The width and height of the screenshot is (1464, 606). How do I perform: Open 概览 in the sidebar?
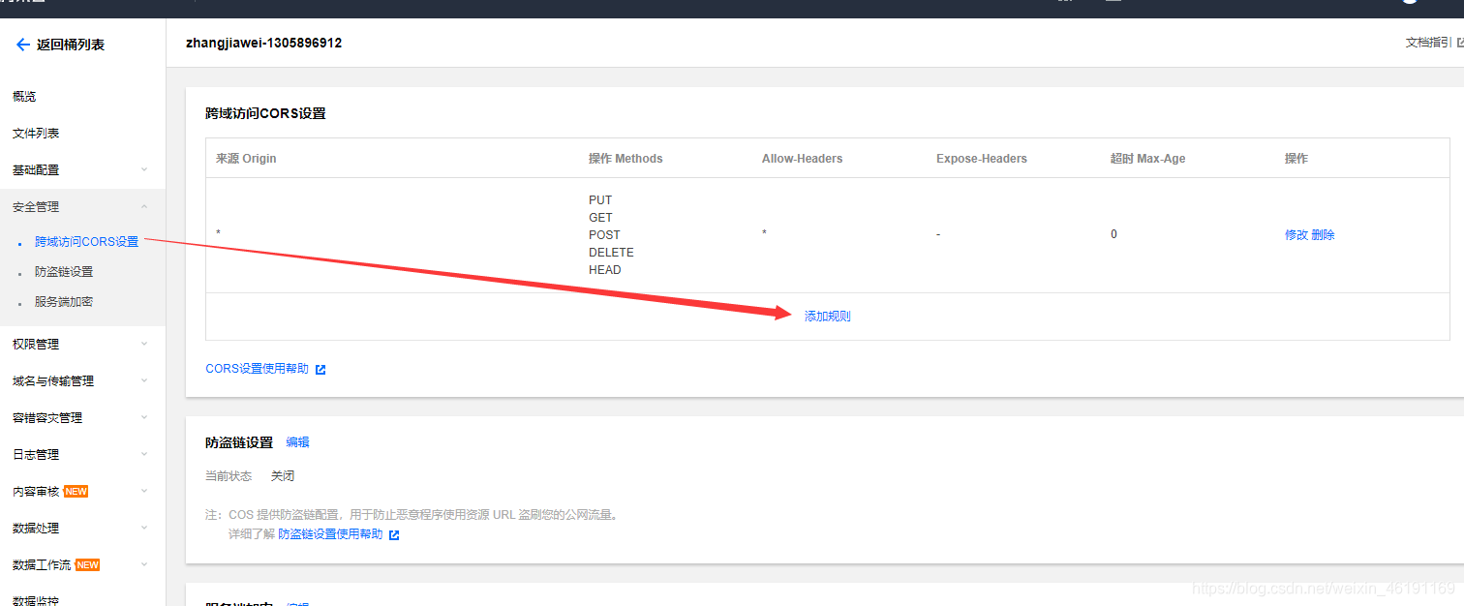tap(24, 97)
